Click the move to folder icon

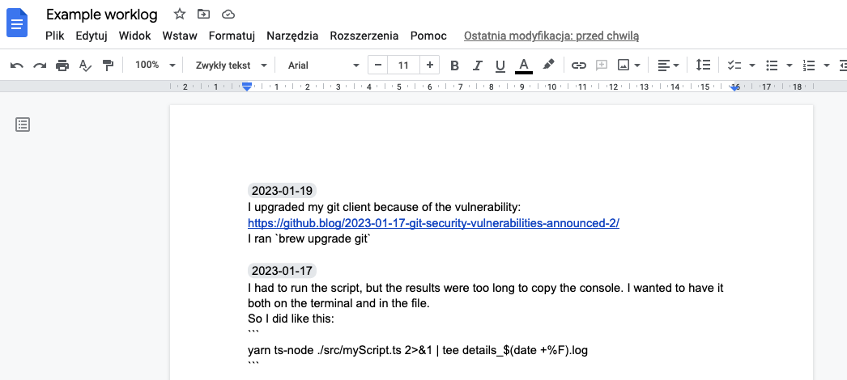(x=203, y=14)
